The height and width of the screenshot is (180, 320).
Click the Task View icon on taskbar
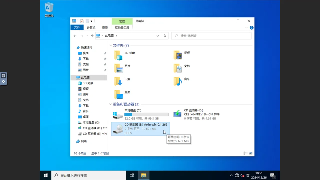tap(132, 175)
